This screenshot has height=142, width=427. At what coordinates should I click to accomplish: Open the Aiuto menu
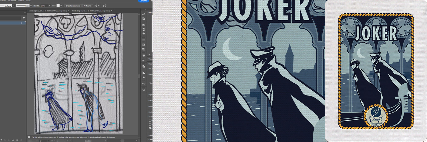[x=29, y=1]
